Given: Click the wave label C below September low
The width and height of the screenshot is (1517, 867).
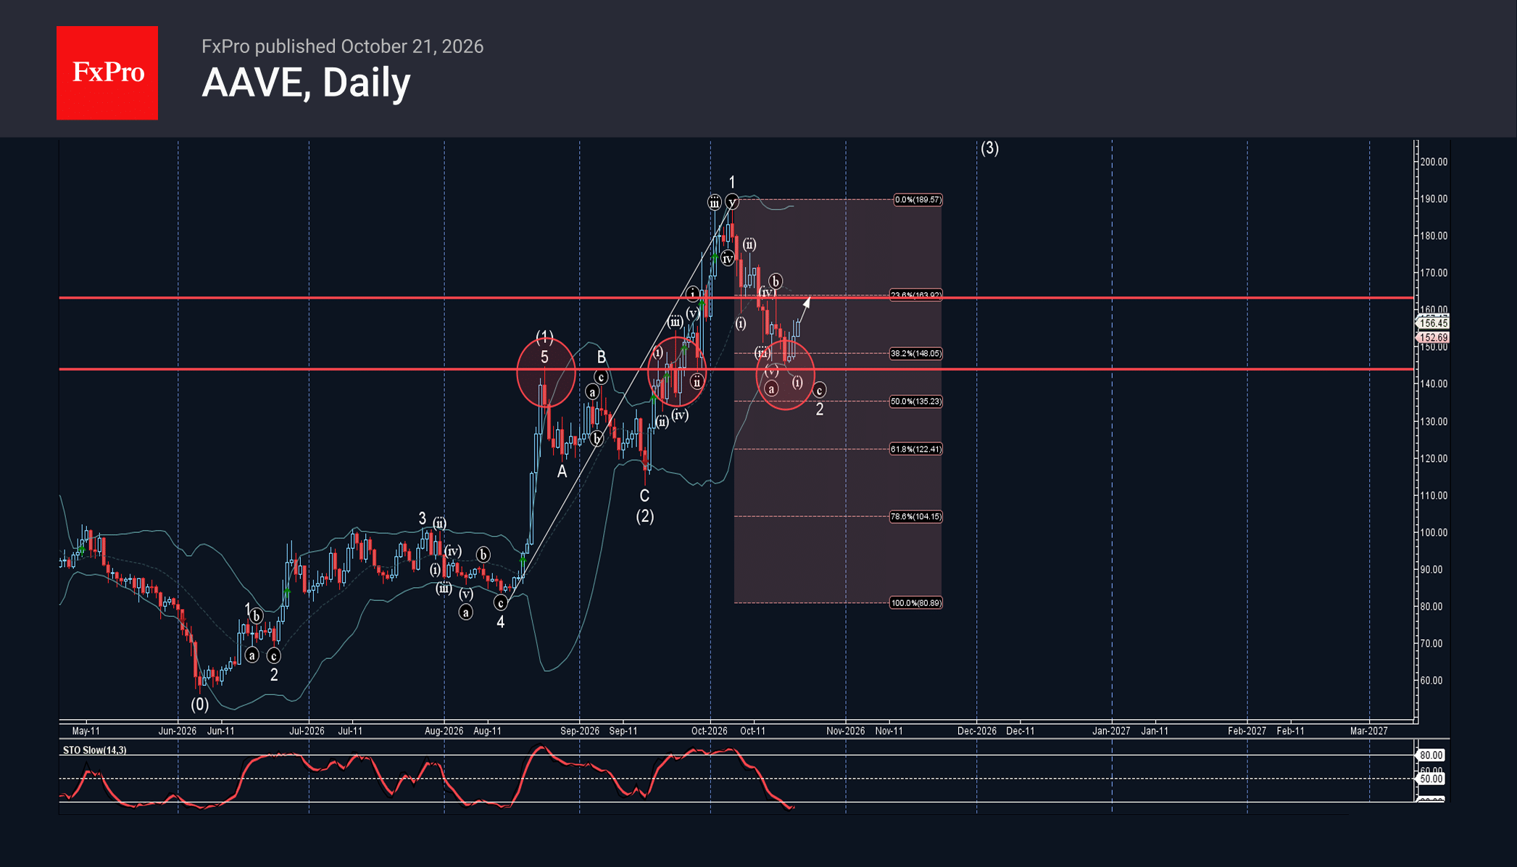Looking at the screenshot, I should click(x=644, y=496).
